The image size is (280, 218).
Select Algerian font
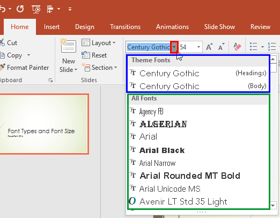198,124
